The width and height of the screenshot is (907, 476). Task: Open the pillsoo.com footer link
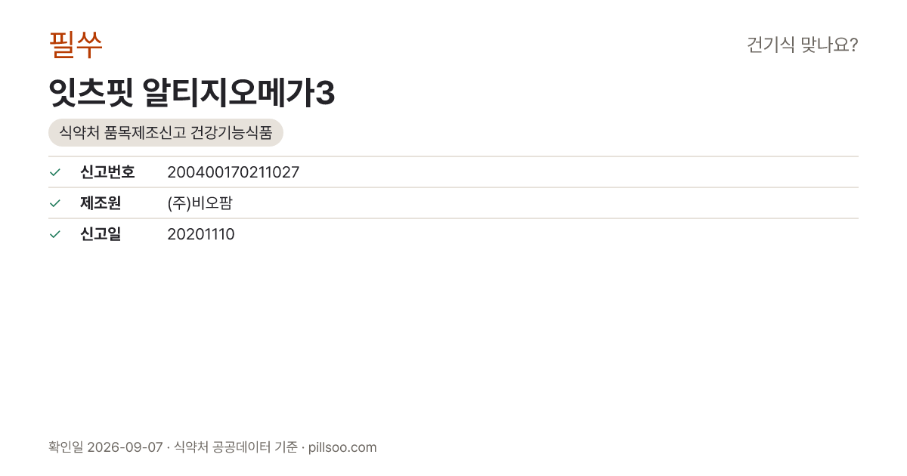pos(342,447)
